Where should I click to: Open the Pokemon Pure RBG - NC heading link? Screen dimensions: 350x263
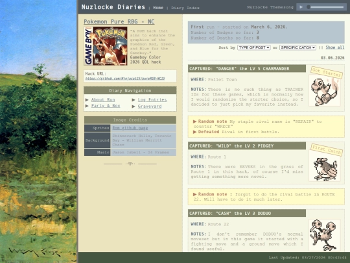pos(119,21)
